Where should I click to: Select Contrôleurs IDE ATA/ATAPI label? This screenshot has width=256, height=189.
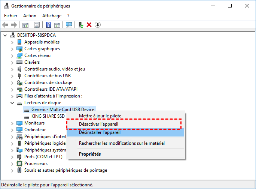tap(51, 89)
